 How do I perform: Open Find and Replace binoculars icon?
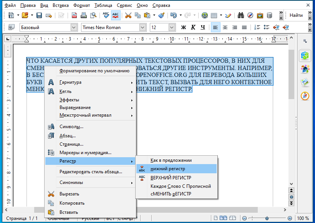coord(241,16)
